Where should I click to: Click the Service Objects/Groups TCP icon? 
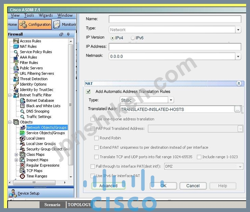22,133
